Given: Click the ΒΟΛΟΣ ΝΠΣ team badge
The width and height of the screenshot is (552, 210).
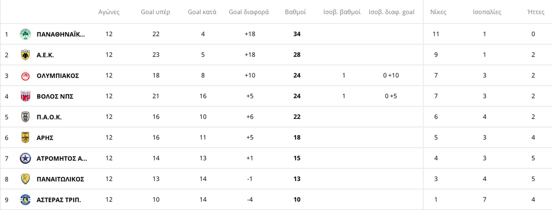Looking at the screenshot, I should point(25,96).
